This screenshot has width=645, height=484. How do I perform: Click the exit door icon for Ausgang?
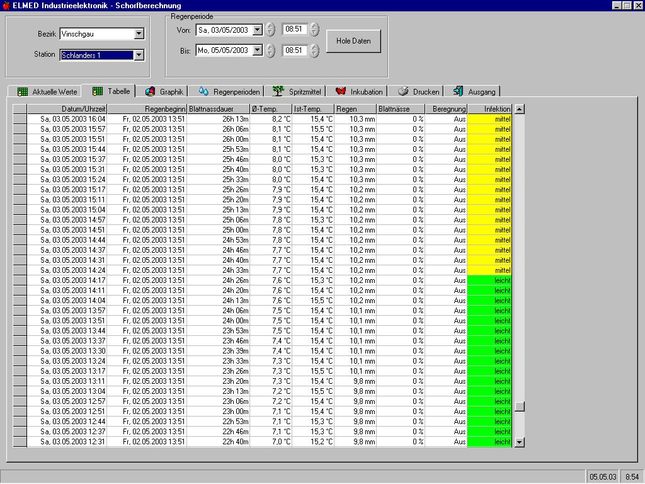point(458,91)
